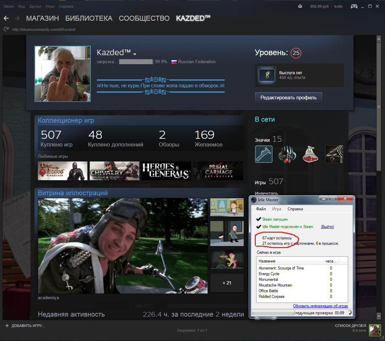Open the Years of Service badge card
Image resolution: width=385 pixels, height=341 pixels.
point(300,76)
